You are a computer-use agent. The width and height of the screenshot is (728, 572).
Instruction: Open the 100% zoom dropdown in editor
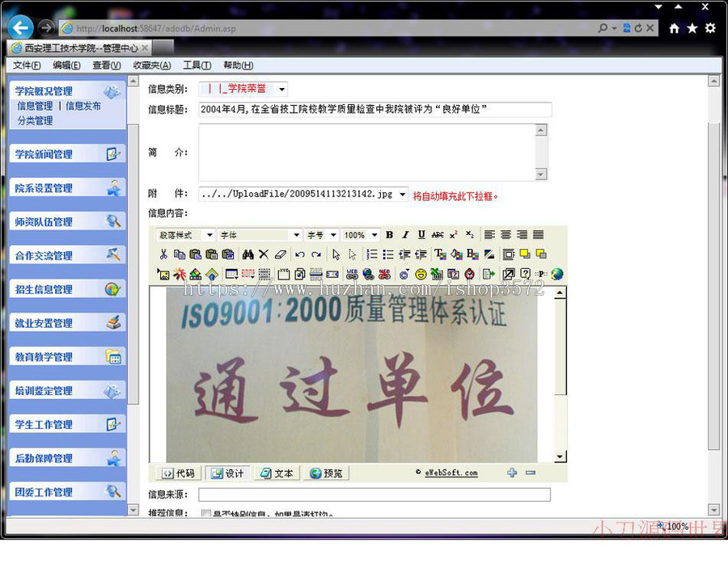pos(375,235)
